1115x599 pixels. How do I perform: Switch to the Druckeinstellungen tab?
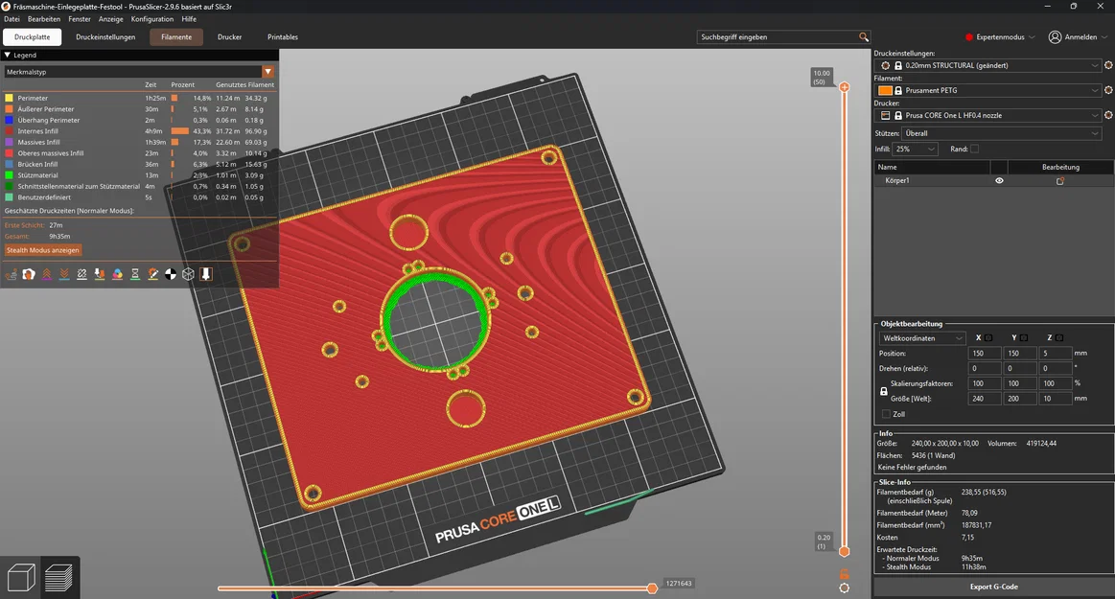tap(105, 37)
